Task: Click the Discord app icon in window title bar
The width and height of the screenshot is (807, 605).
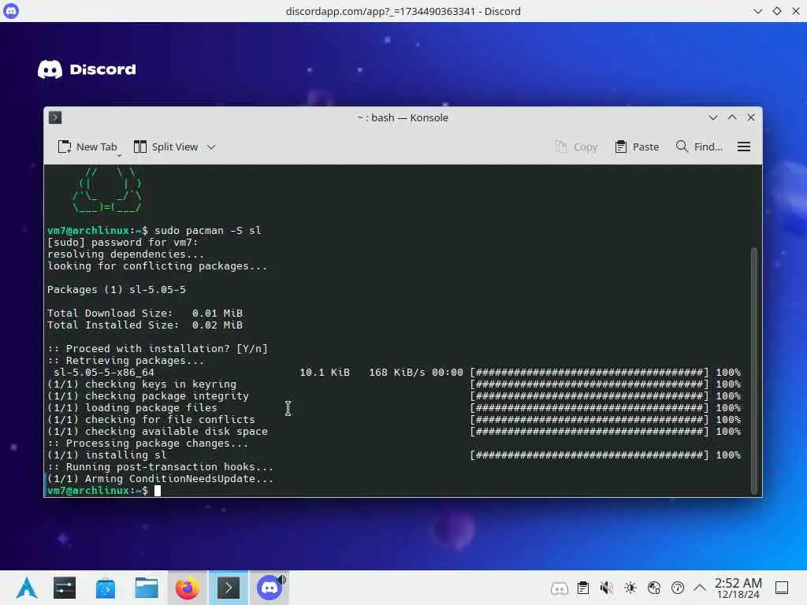Action: [x=11, y=11]
